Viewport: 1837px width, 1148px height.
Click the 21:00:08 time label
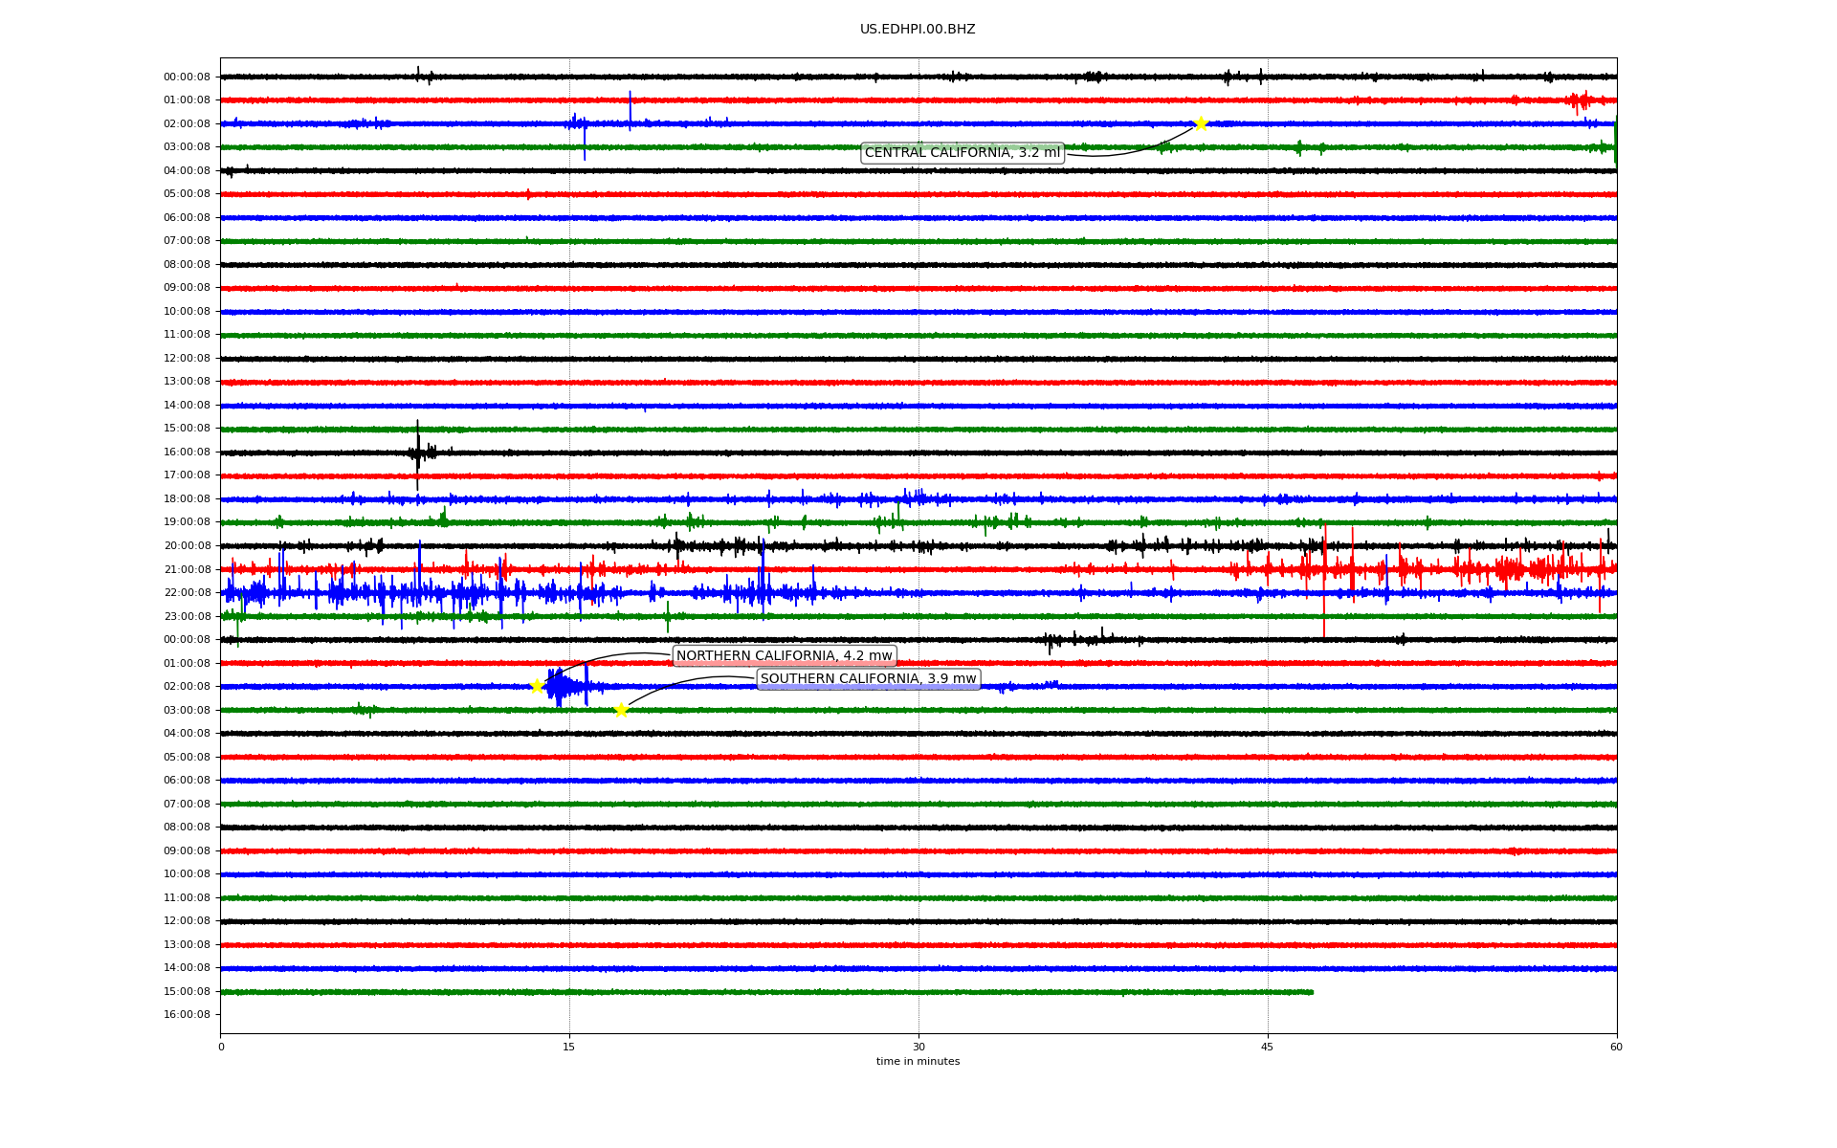coord(187,570)
